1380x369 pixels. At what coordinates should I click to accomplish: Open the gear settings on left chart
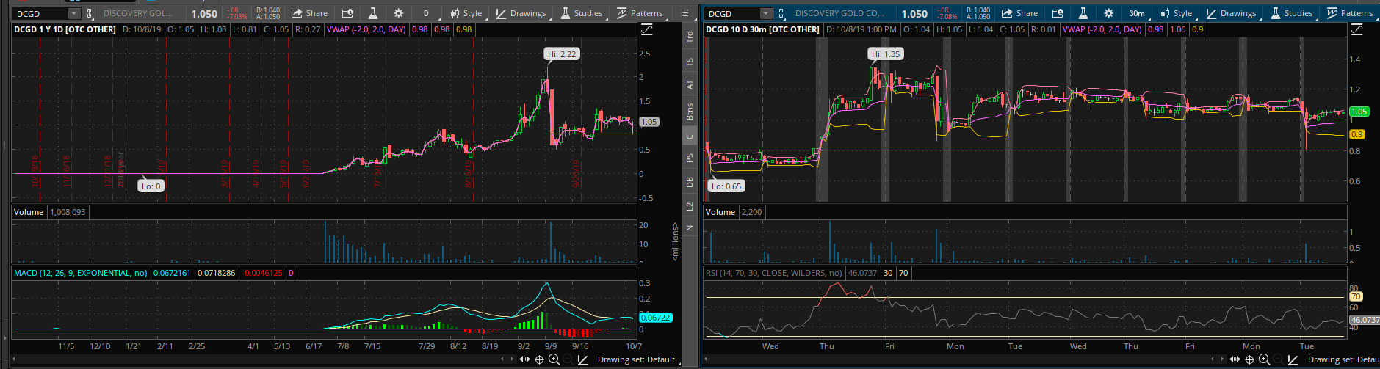[398, 13]
